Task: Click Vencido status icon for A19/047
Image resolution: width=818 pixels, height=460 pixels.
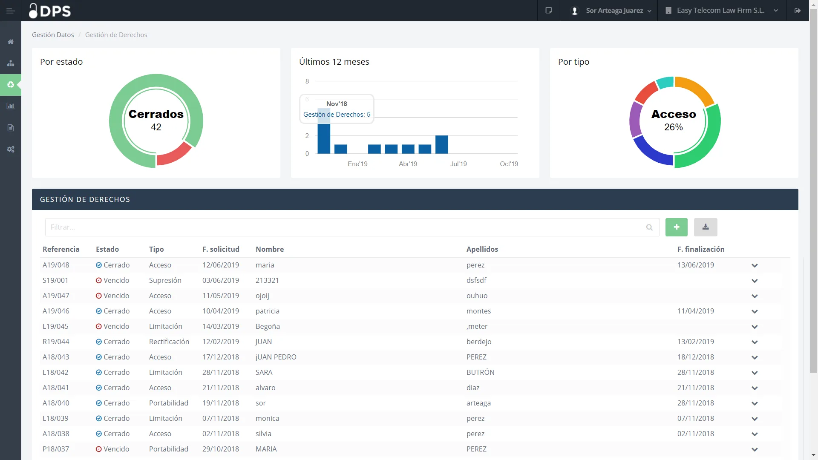Action: [99, 296]
